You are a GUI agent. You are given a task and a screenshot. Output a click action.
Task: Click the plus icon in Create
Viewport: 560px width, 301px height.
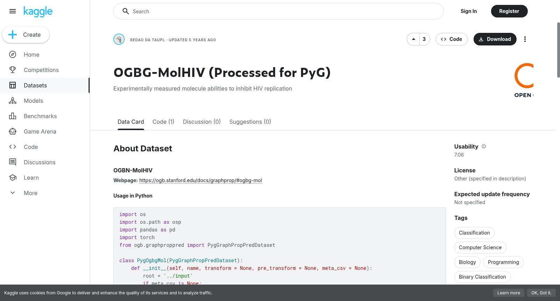point(13,35)
